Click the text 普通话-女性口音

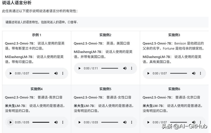pyautogui.click(x=119, y=97)
